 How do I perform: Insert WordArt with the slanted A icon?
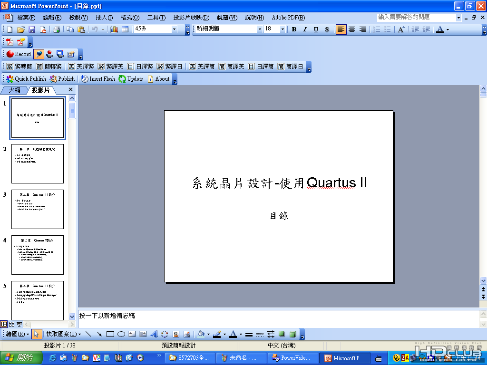click(154, 334)
